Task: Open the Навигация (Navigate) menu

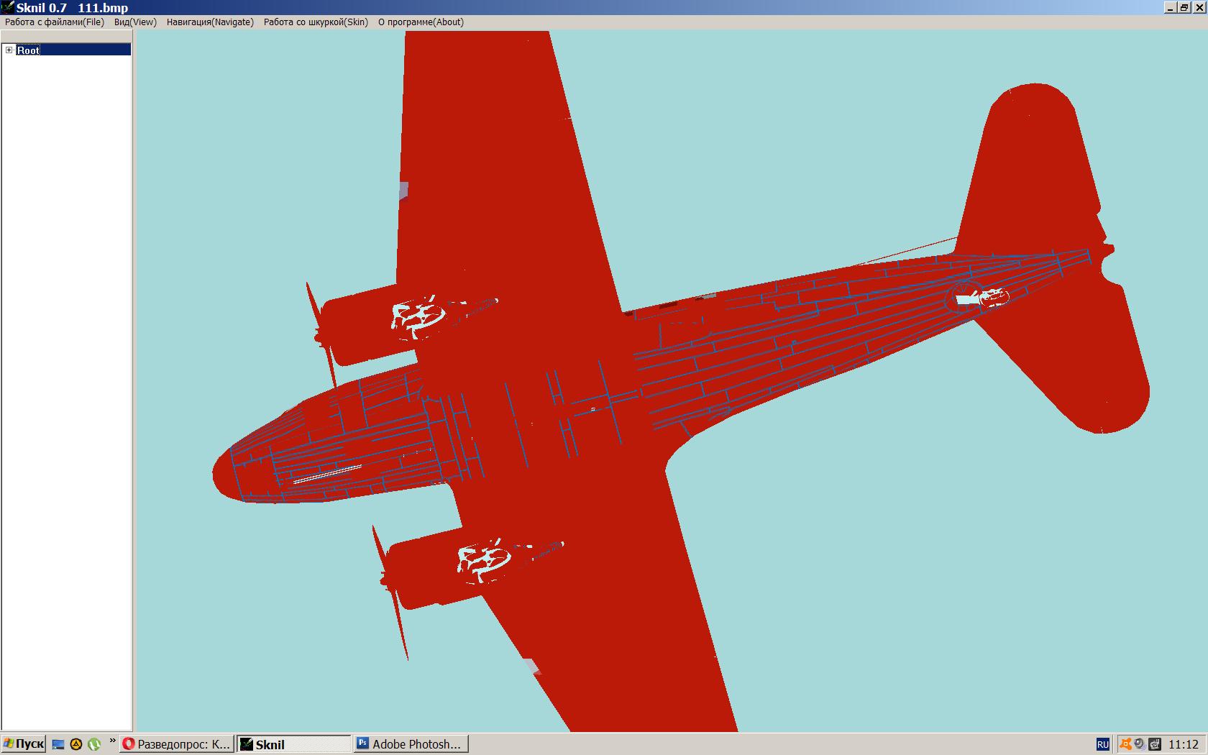Action: pos(210,22)
